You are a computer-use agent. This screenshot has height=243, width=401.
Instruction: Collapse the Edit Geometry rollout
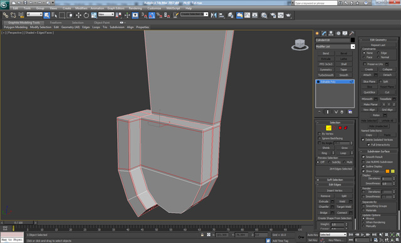pos(378,40)
